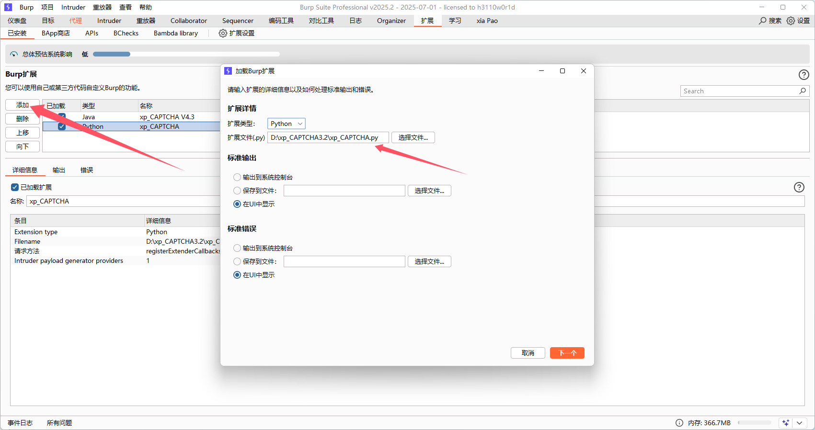The height and width of the screenshot is (430, 815).
Task: Click the system impact progress bar
Action: click(186, 54)
